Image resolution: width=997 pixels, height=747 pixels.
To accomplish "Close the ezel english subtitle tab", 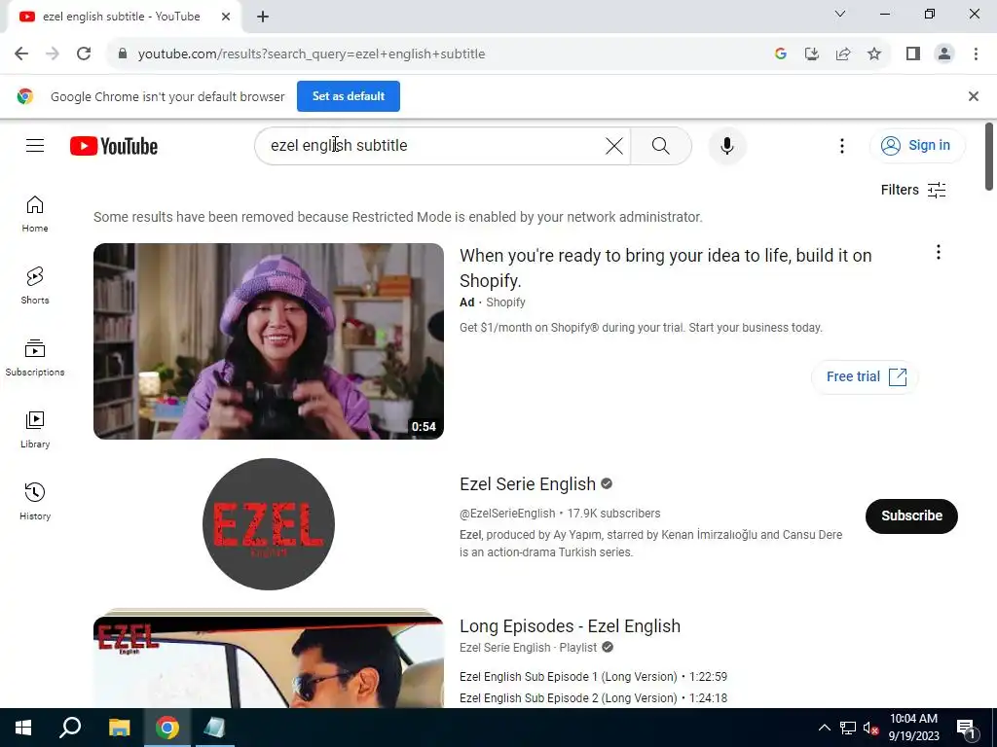I will click(x=226, y=17).
